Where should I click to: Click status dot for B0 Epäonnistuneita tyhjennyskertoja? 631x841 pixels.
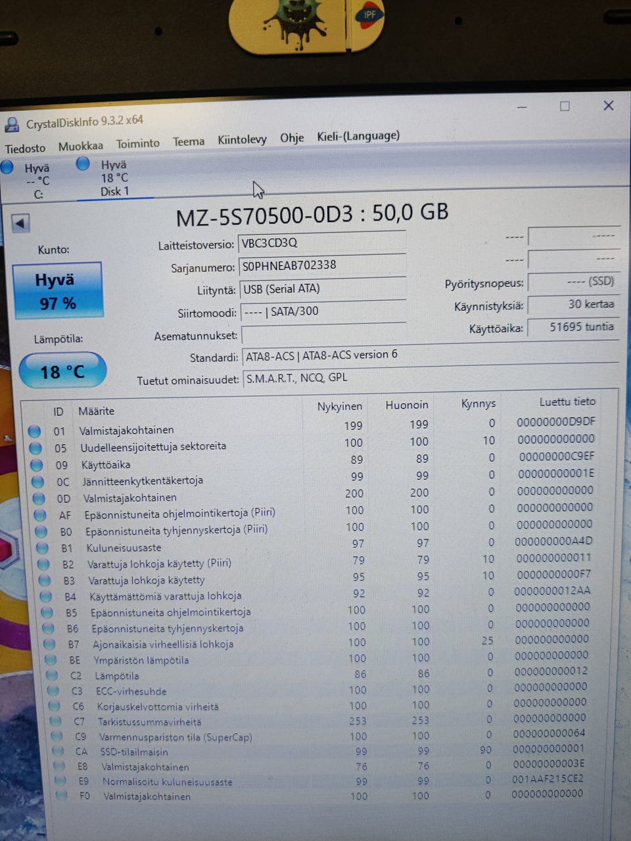click(x=42, y=532)
